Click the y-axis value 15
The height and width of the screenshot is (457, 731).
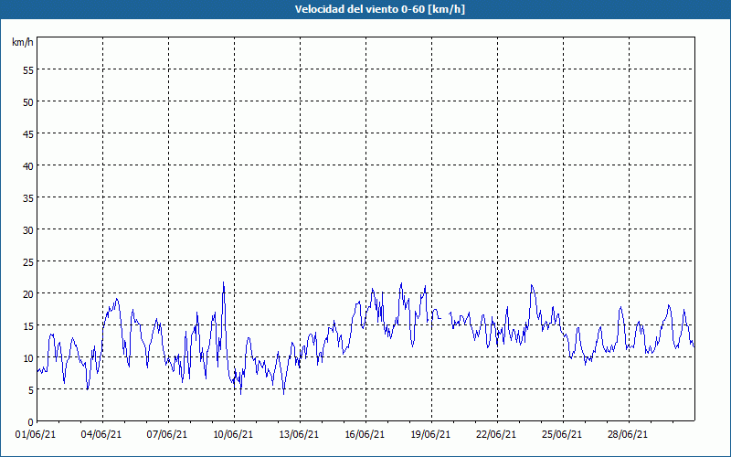[28, 325]
